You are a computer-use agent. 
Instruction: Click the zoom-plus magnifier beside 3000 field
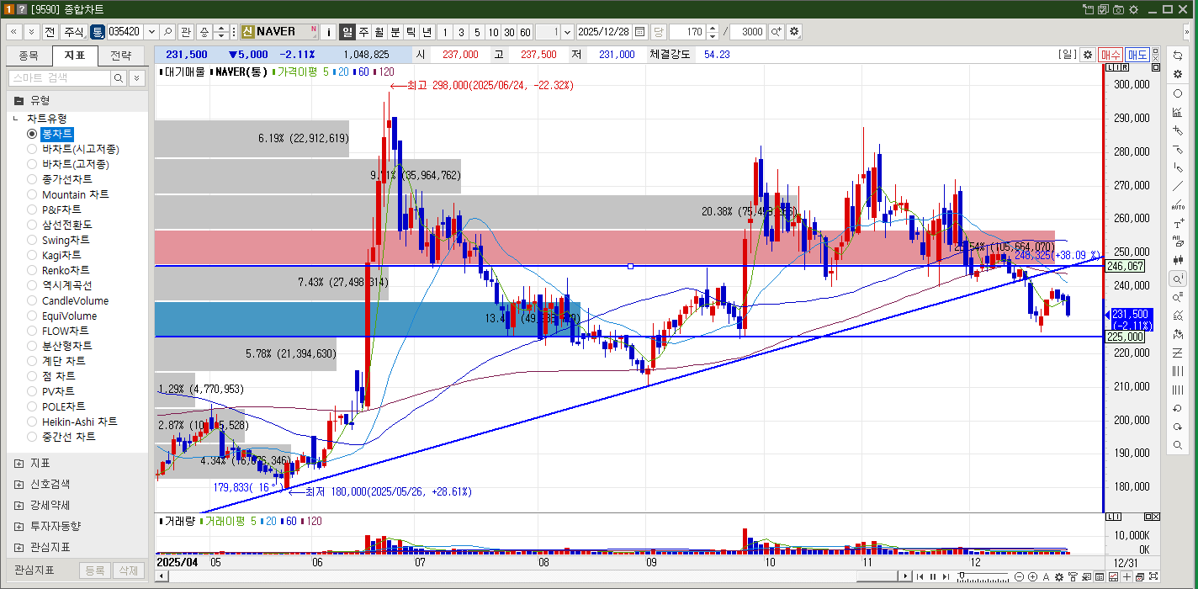(776, 32)
